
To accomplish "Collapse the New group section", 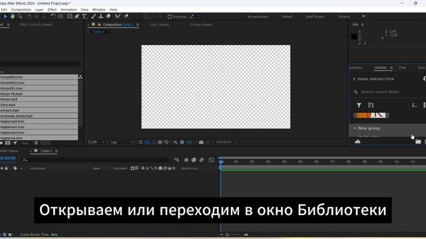I will [355, 128].
